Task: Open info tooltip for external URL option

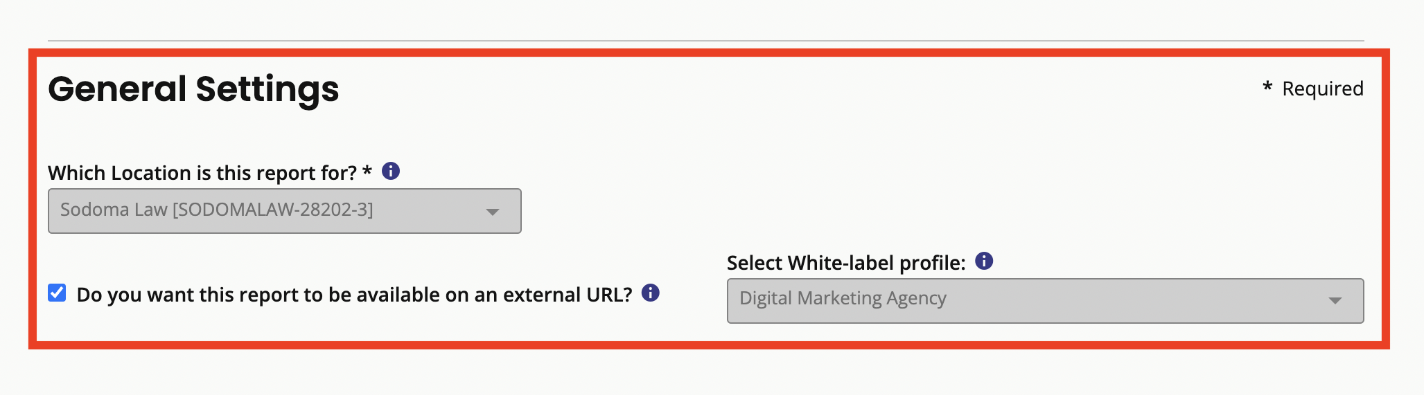Action: pos(650,293)
